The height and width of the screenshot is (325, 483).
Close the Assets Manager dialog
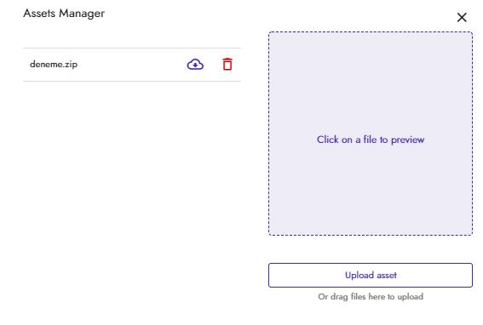(462, 18)
